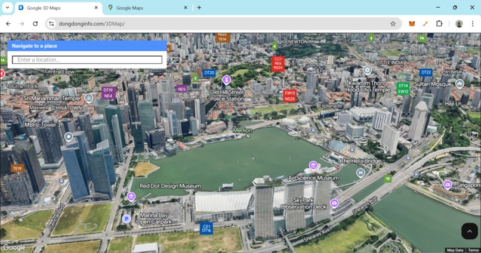
Task: Select the Outram Park label
Action: tap(23, 86)
